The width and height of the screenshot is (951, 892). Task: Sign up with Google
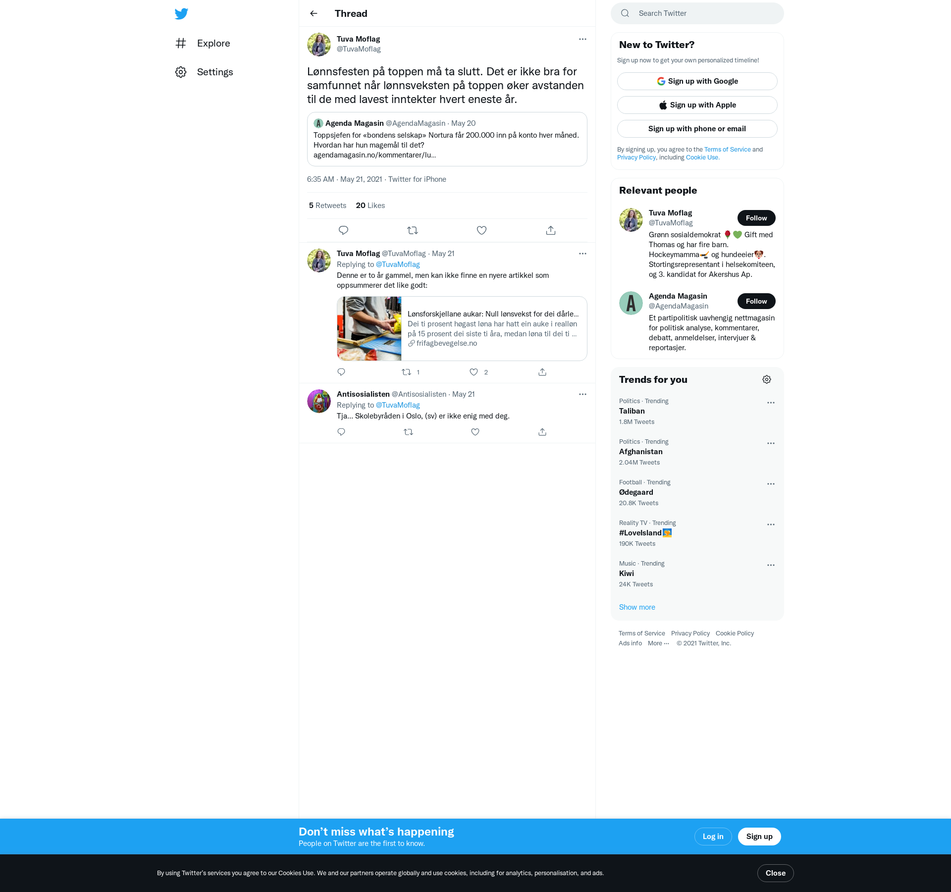coord(697,81)
